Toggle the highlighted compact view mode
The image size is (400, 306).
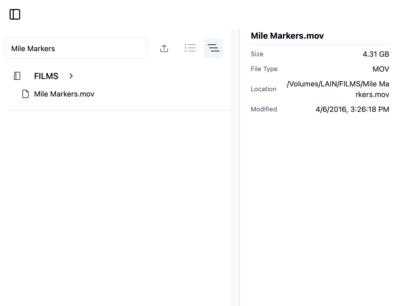tap(214, 48)
